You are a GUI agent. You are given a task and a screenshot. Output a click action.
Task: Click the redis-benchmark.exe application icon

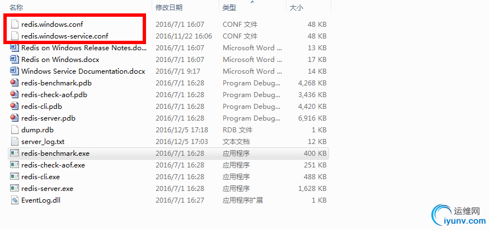[x=15, y=153]
